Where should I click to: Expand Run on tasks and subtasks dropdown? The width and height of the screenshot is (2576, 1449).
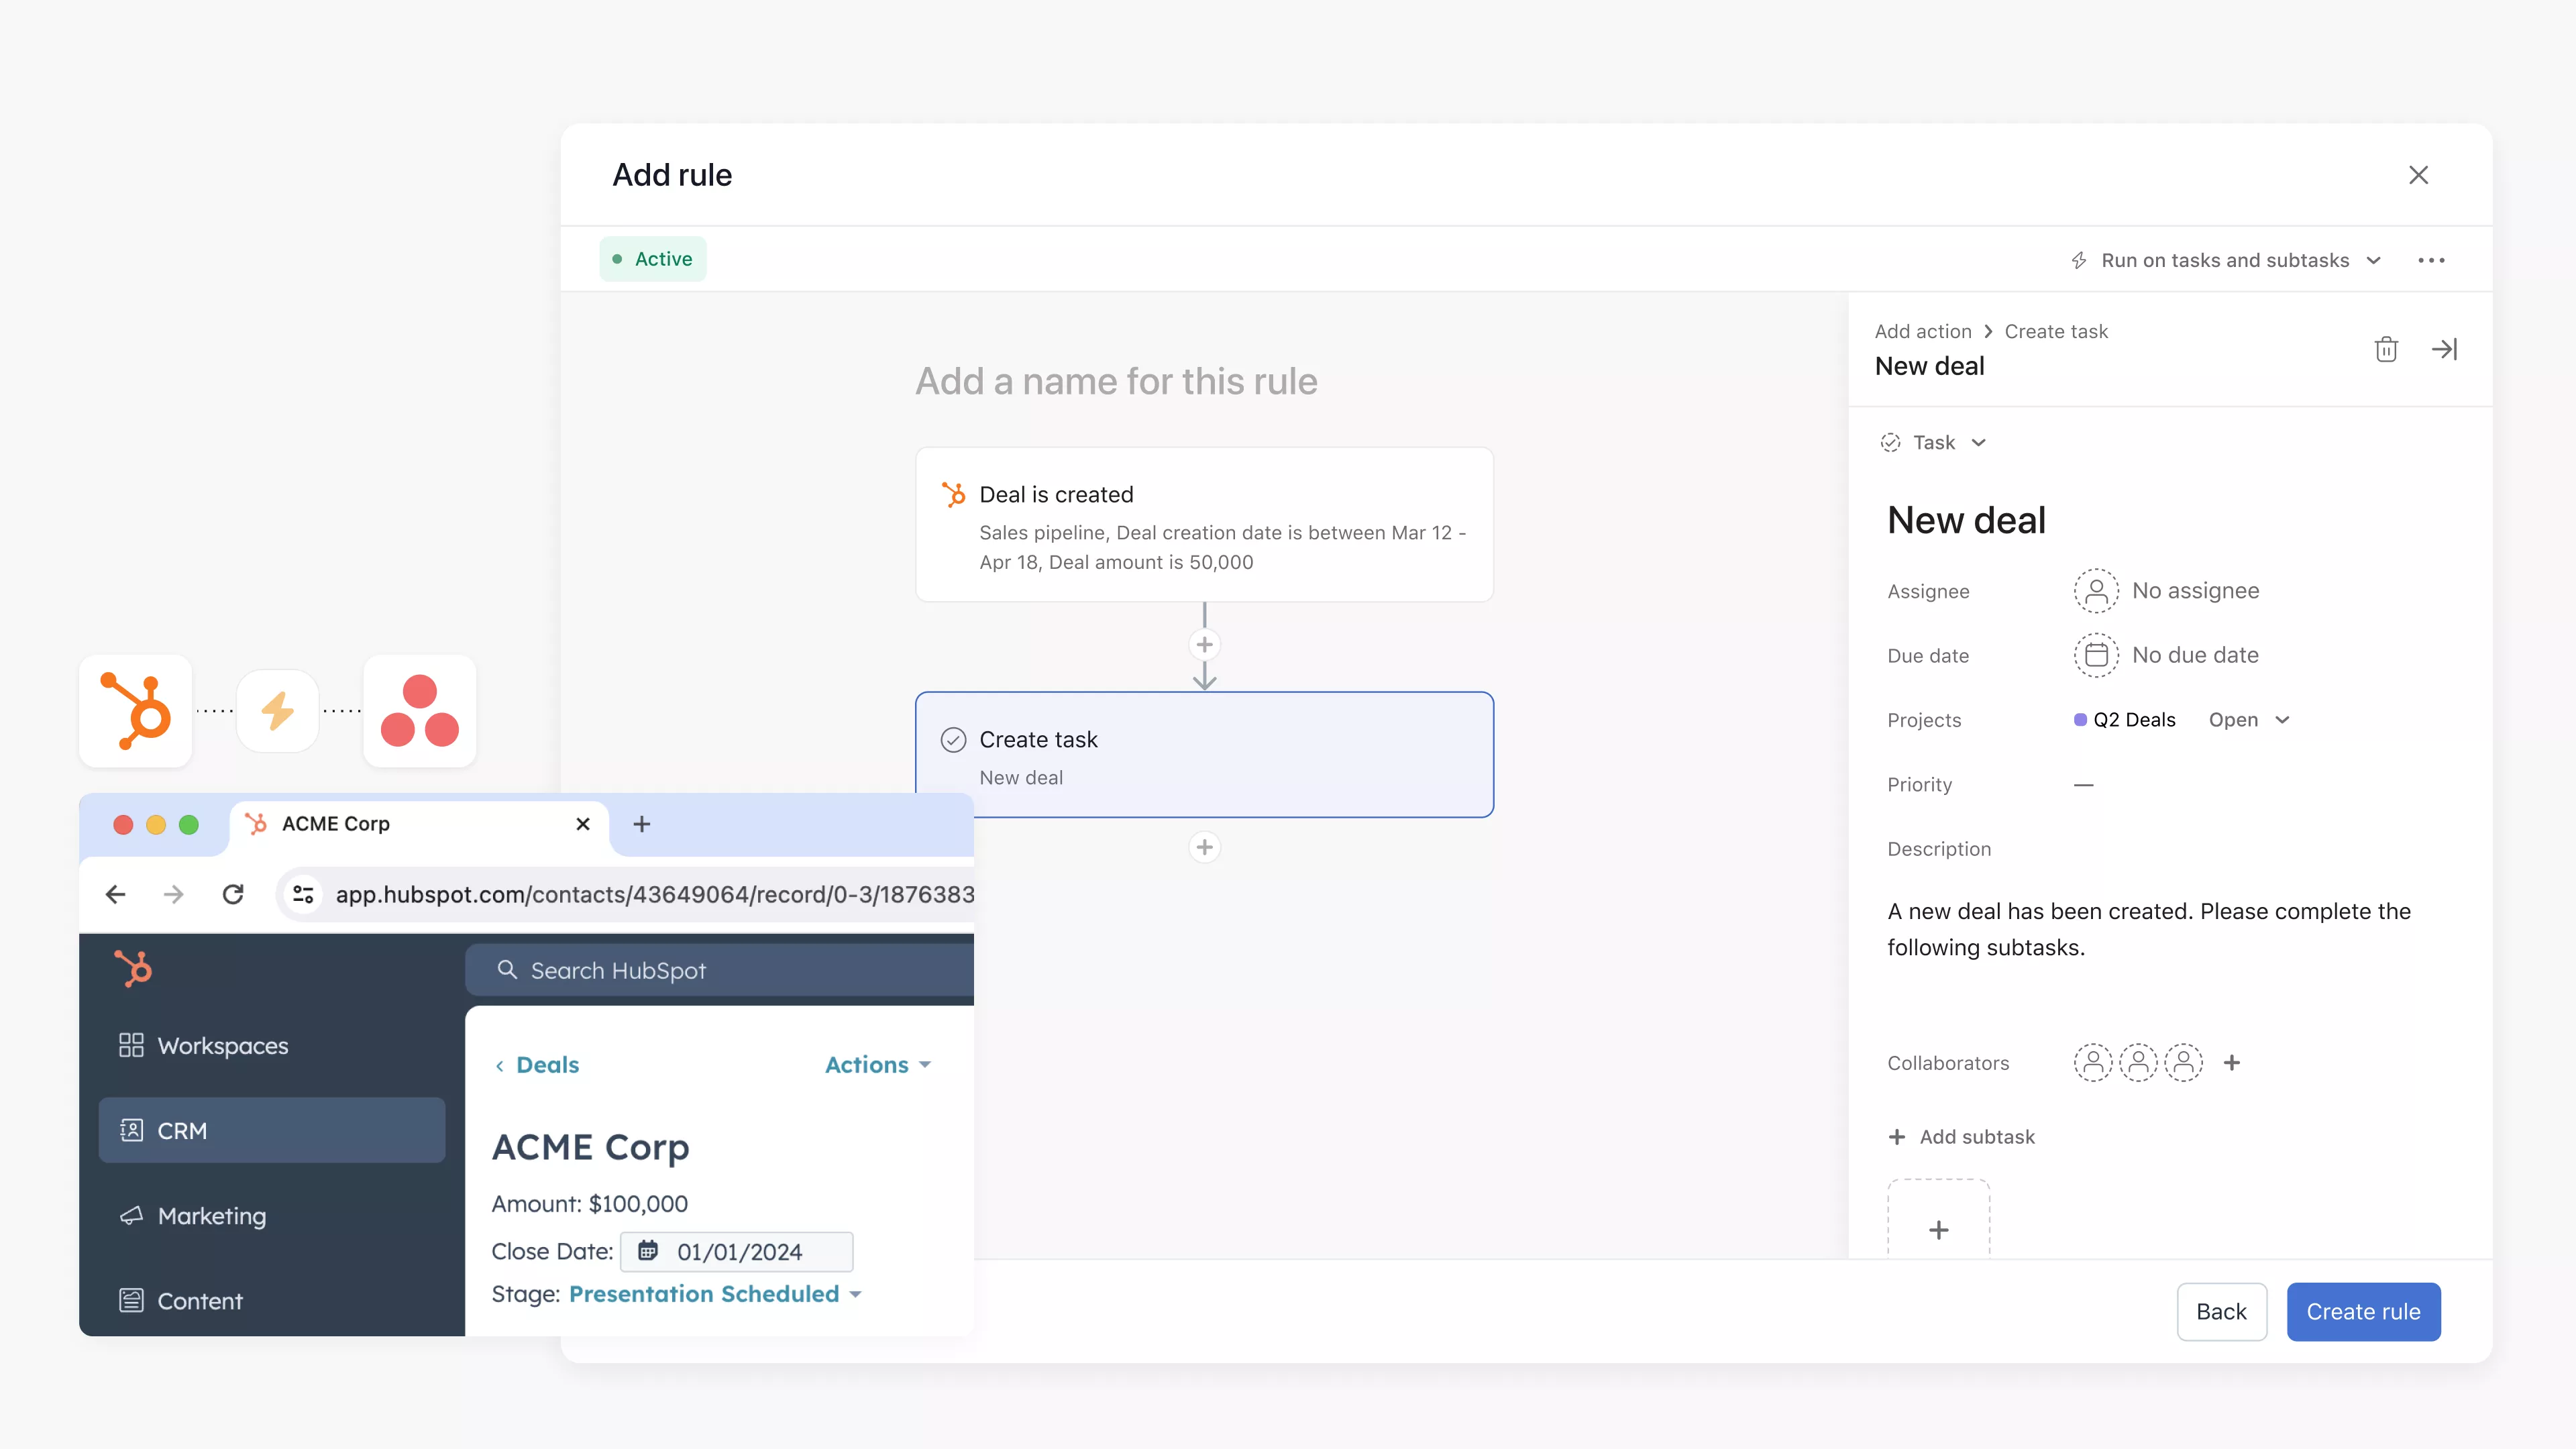click(x=2227, y=260)
